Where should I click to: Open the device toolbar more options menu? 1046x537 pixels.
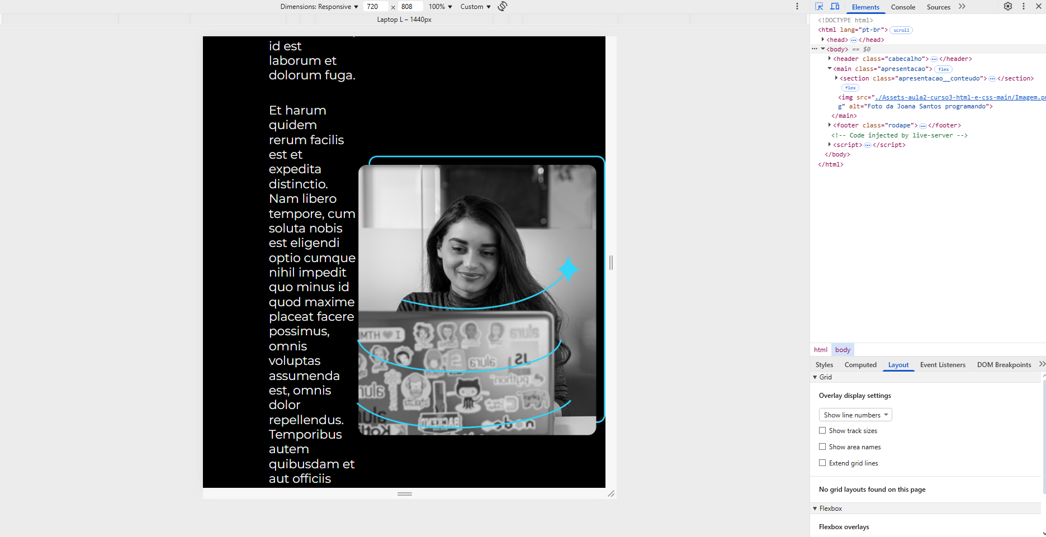(797, 7)
